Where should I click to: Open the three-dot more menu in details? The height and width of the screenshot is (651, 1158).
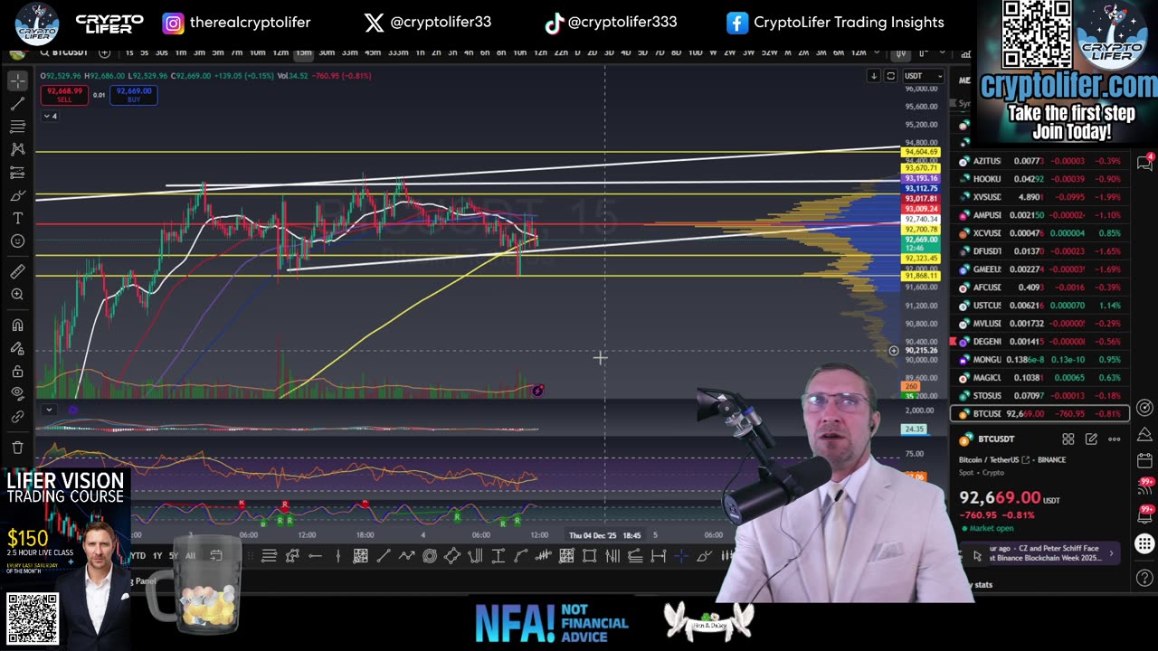(x=1115, y=439)
